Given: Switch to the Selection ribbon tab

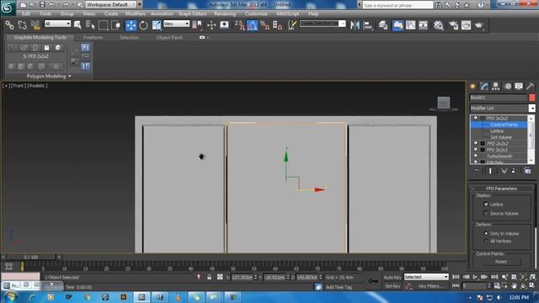Looking at the screenshot, I should click(x=129, y=37).
